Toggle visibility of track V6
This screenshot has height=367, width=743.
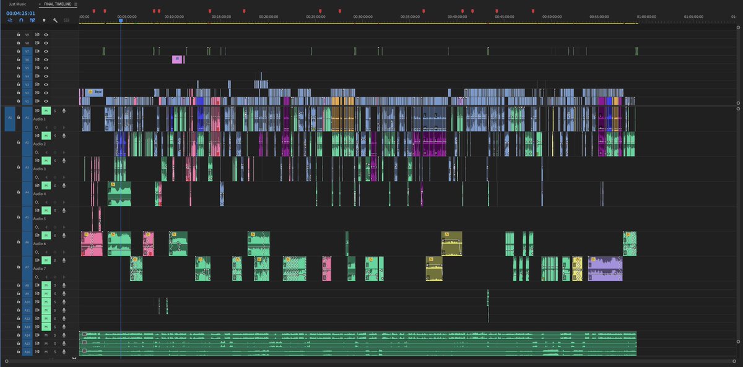tap(46, 59)
